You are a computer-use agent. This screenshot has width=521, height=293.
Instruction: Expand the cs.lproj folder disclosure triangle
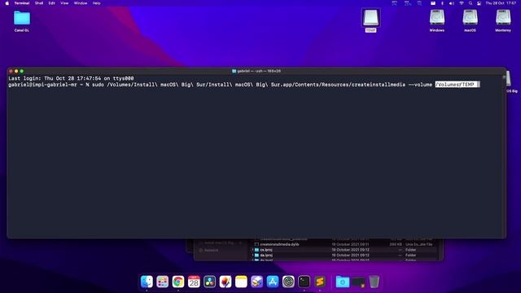(x=253, y=250)
